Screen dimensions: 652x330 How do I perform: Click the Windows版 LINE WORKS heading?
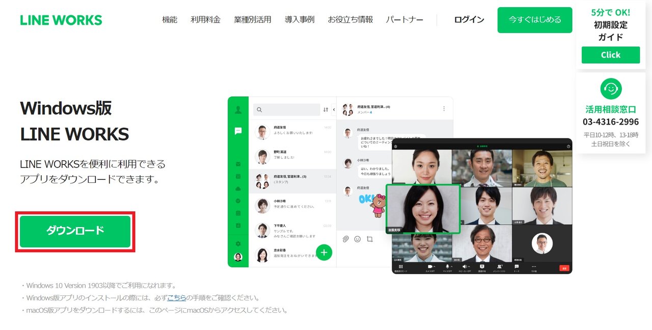coord(74,121)
